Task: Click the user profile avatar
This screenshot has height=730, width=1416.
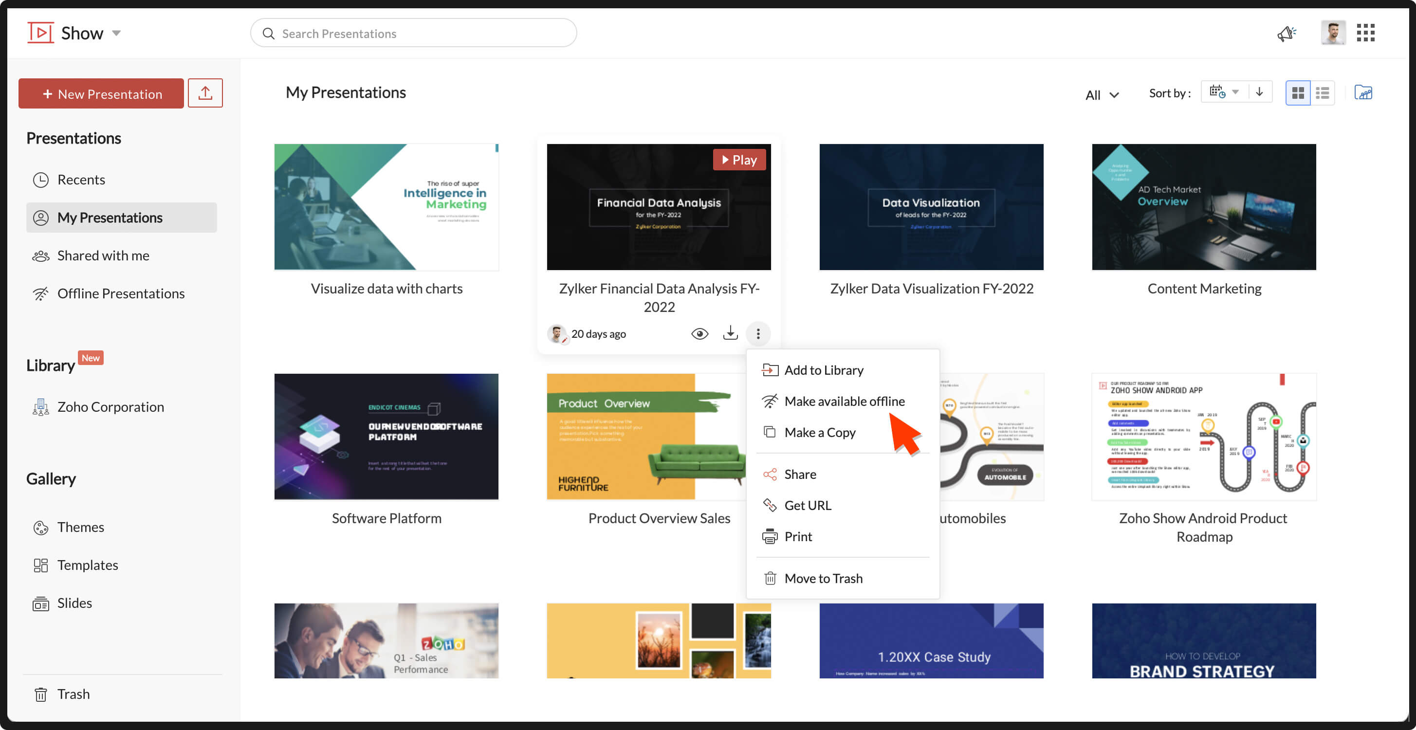Action: 1333,33
